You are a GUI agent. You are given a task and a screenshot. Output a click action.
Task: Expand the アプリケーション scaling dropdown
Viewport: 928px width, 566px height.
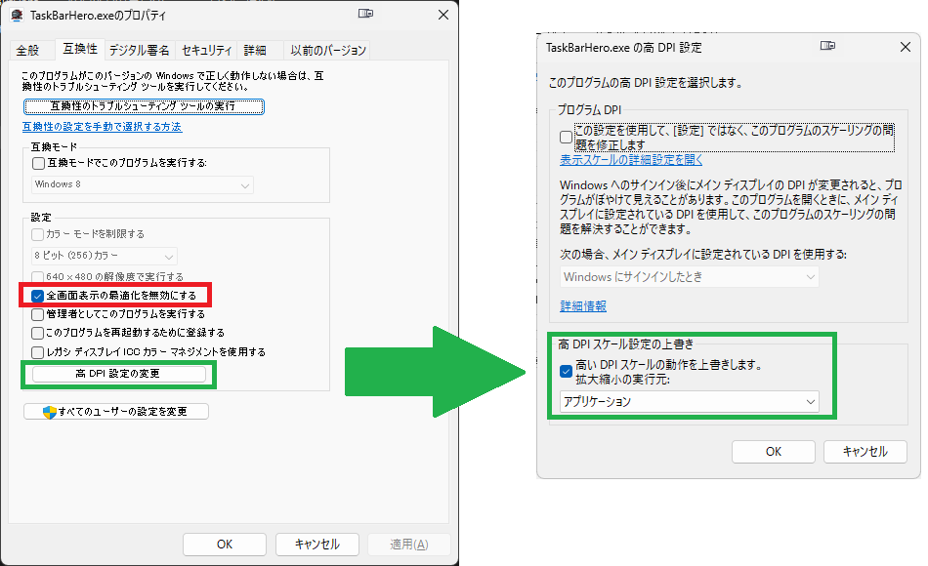tap(690, 402)
